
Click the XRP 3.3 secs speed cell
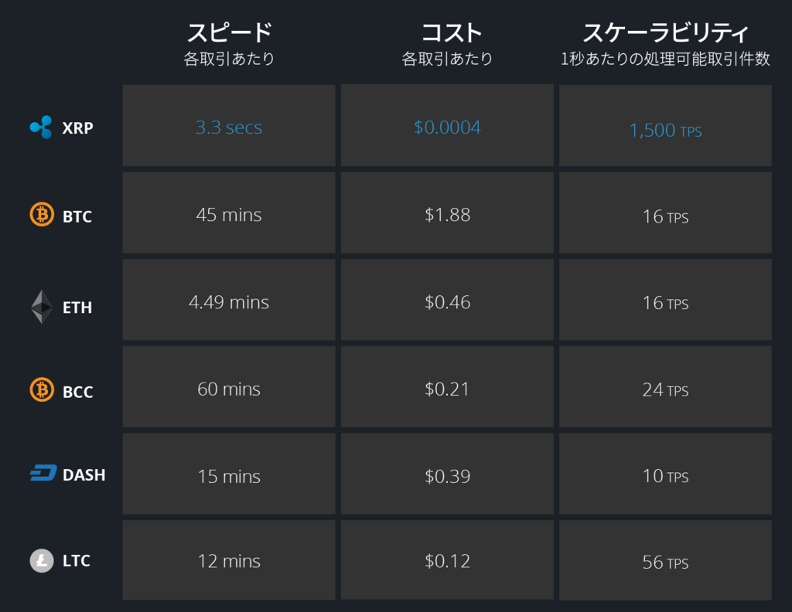tap(229, 126)
